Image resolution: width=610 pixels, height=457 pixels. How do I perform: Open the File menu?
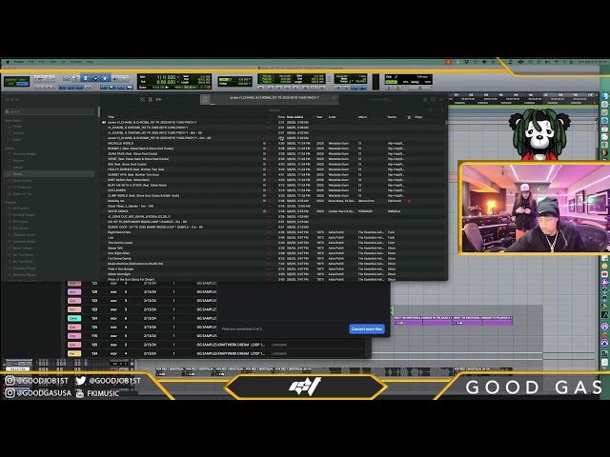point(31,62)
